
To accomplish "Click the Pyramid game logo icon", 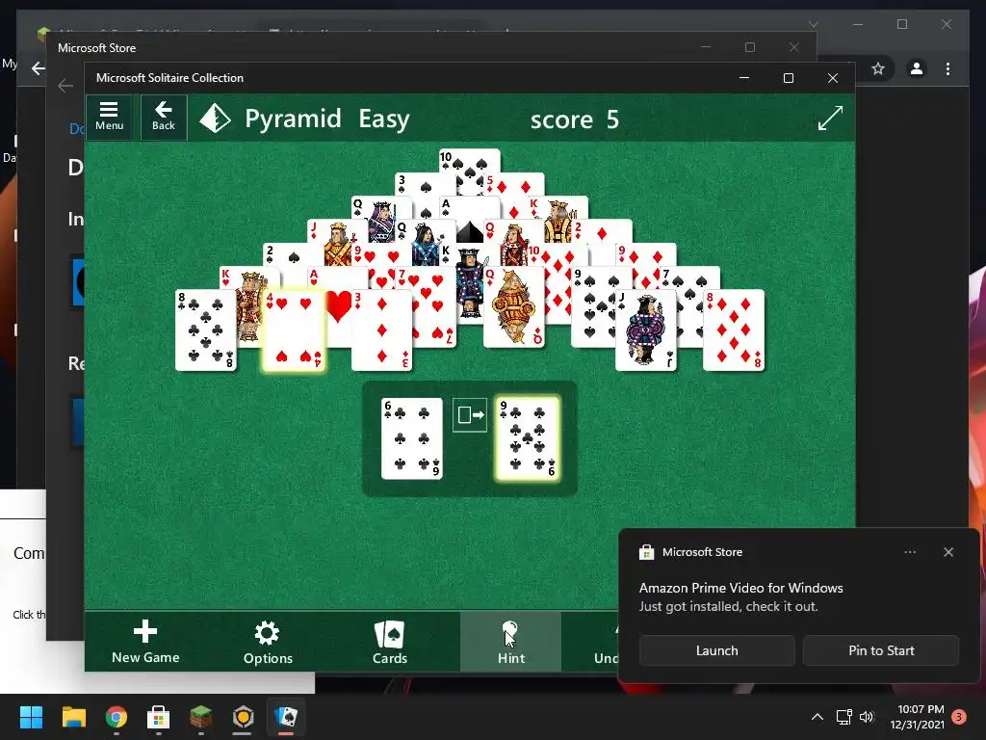I will [x=215, y=119].
